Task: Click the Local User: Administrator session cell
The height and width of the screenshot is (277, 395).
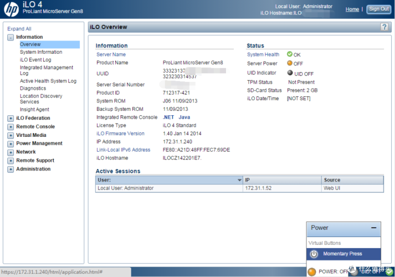Action: pyautogui.click(x=169, y=188)
